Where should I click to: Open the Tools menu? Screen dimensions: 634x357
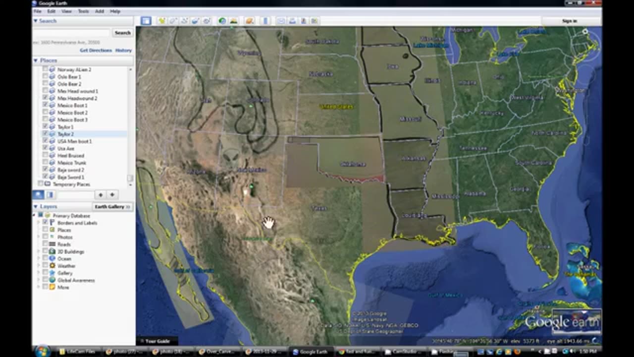point(83,11)
